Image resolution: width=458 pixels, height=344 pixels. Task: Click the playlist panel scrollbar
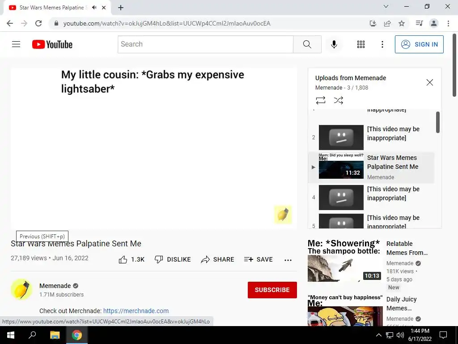437,122
